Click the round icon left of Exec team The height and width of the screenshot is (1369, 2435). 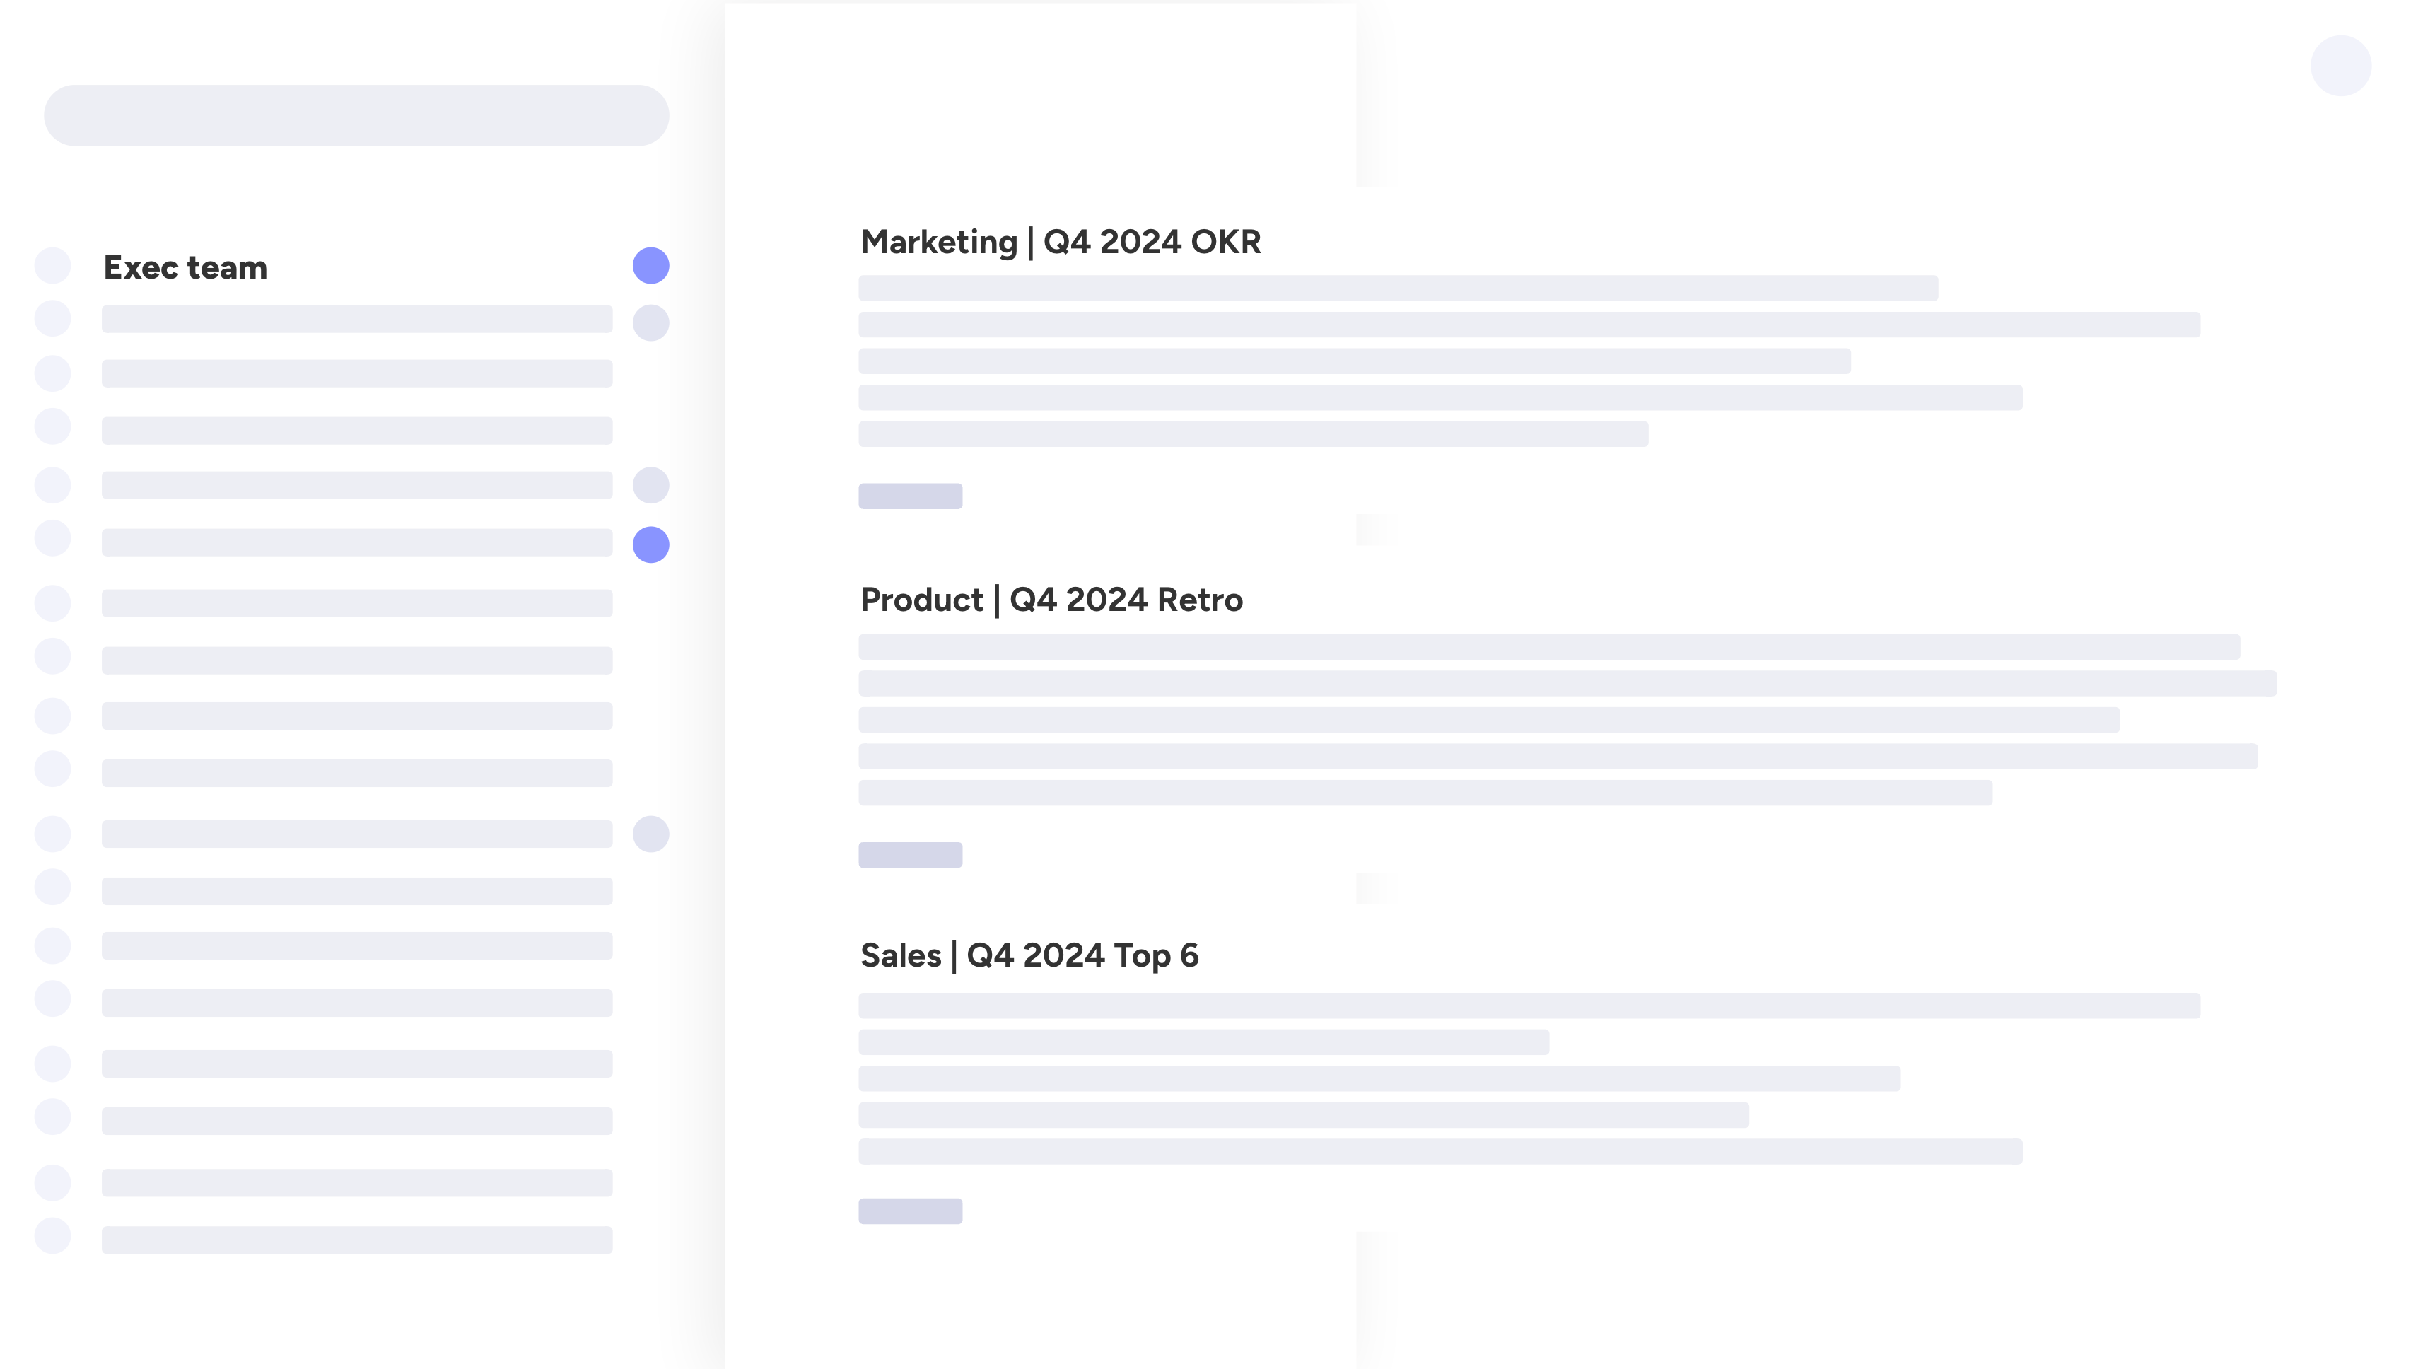[x=53, y=266]
